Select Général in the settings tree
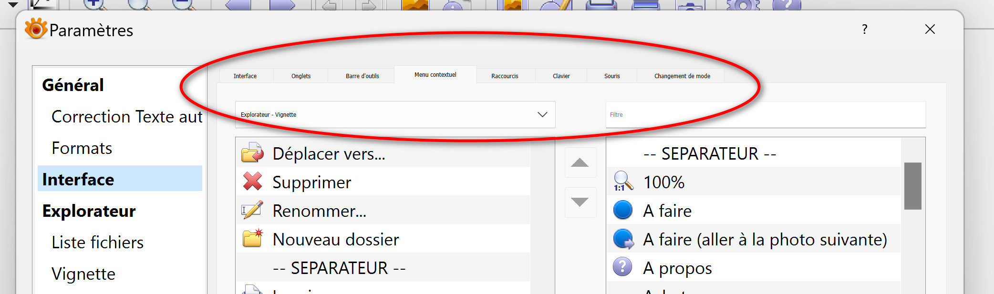The image size is (994, 294). [x=73, y=85]
